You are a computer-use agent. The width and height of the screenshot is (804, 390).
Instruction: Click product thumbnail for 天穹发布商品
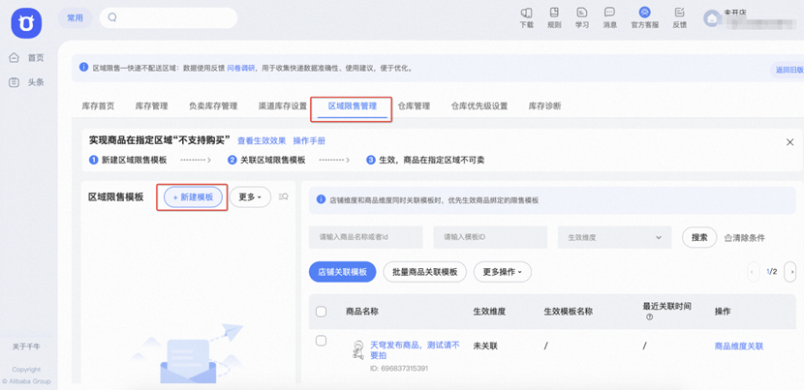click(357, 349)
